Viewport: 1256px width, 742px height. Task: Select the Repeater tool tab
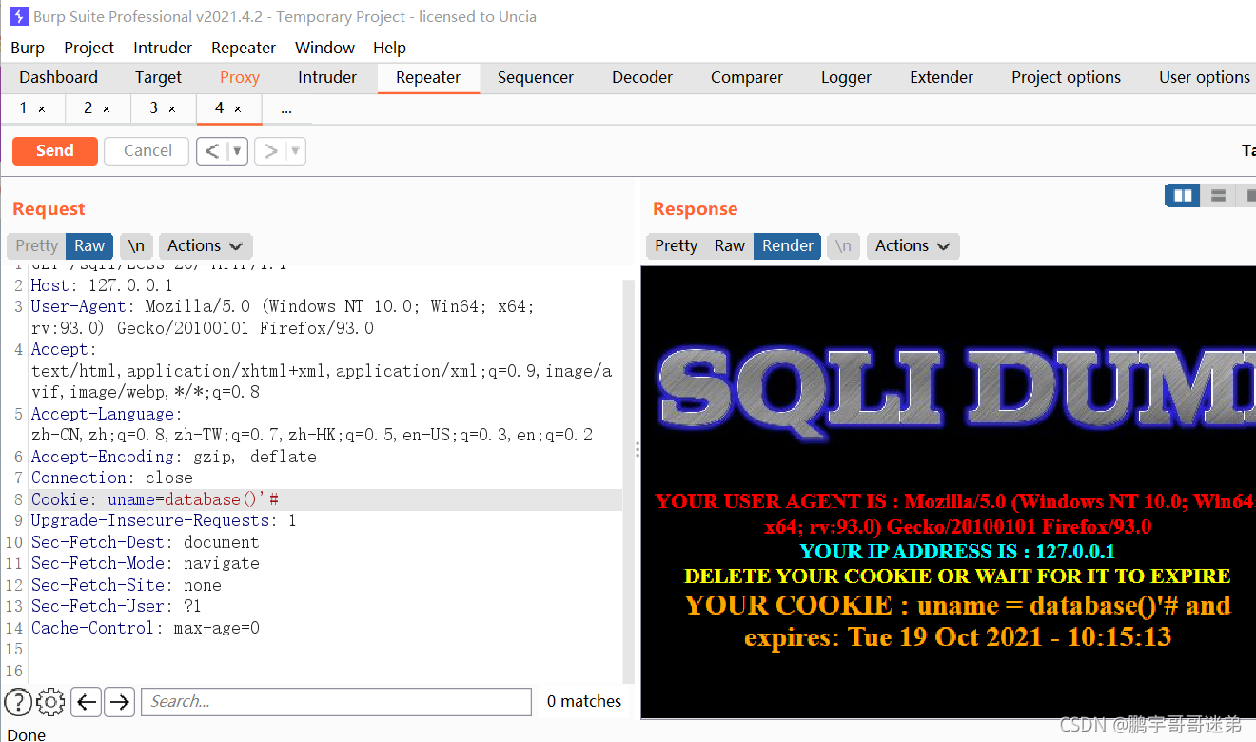(x=428, y=78)
